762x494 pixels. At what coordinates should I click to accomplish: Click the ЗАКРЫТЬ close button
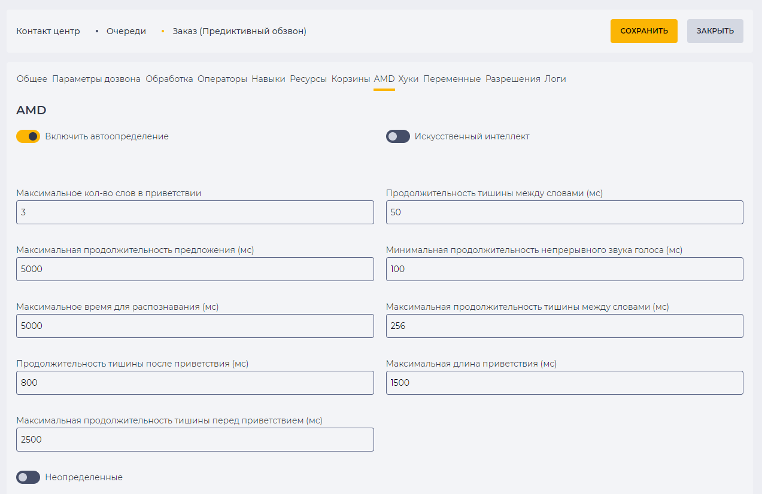click(x=715, y=31)
